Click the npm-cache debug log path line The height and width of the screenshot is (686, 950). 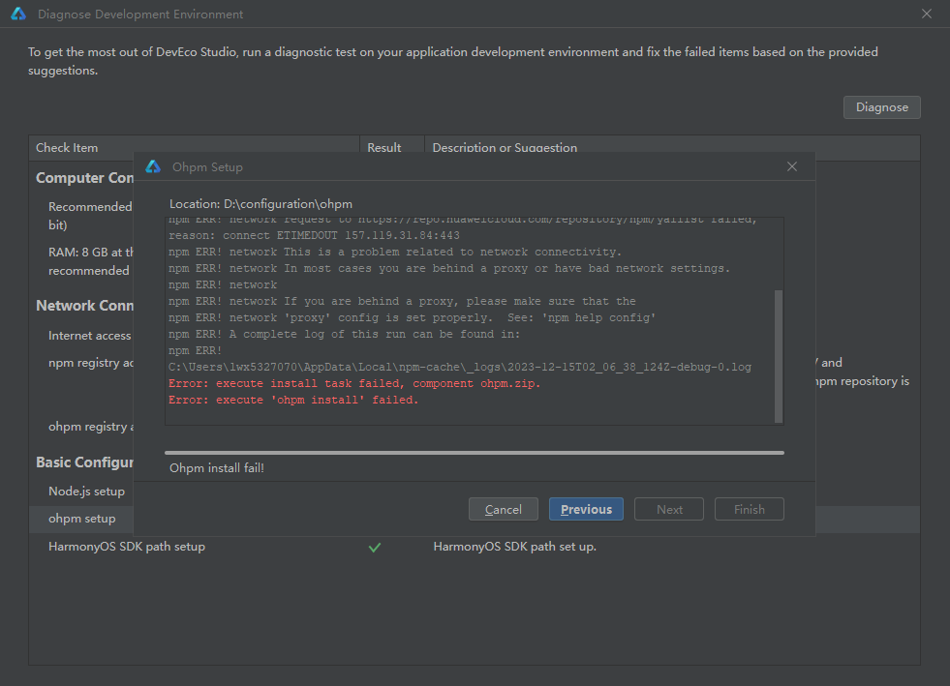tap(460, 367)
